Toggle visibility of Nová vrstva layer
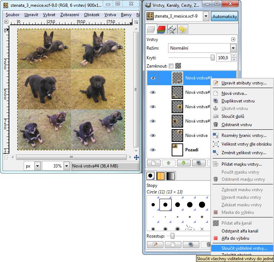This screenshot has height=262, width=274. click(153, 135)
